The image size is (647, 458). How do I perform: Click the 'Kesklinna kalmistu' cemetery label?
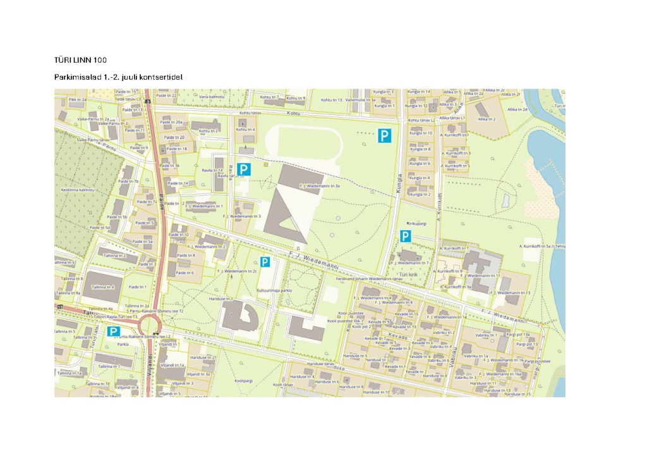(78, 190)
